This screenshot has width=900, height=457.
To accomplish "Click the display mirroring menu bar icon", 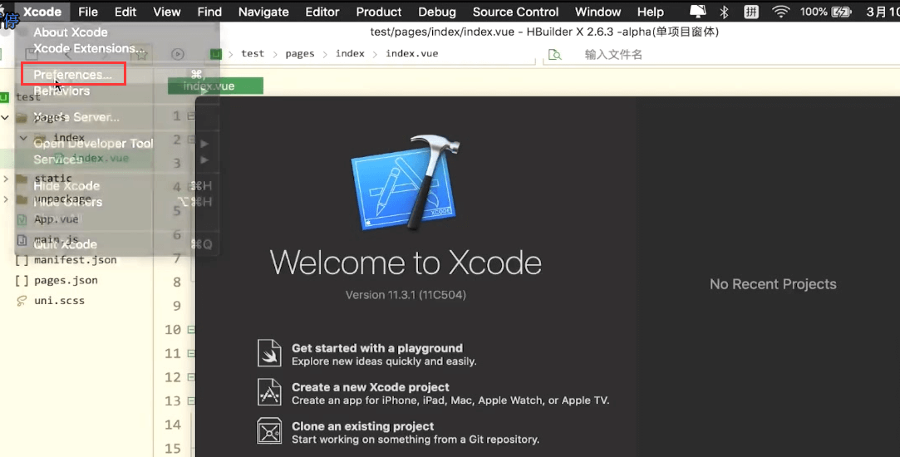I will pos(697,12).
